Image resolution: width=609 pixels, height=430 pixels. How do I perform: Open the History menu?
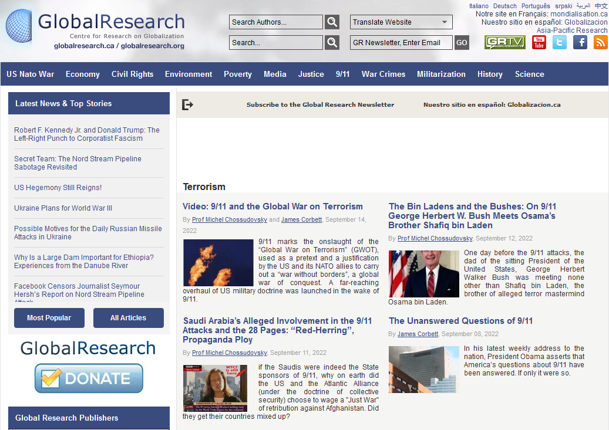click(490, 74)
